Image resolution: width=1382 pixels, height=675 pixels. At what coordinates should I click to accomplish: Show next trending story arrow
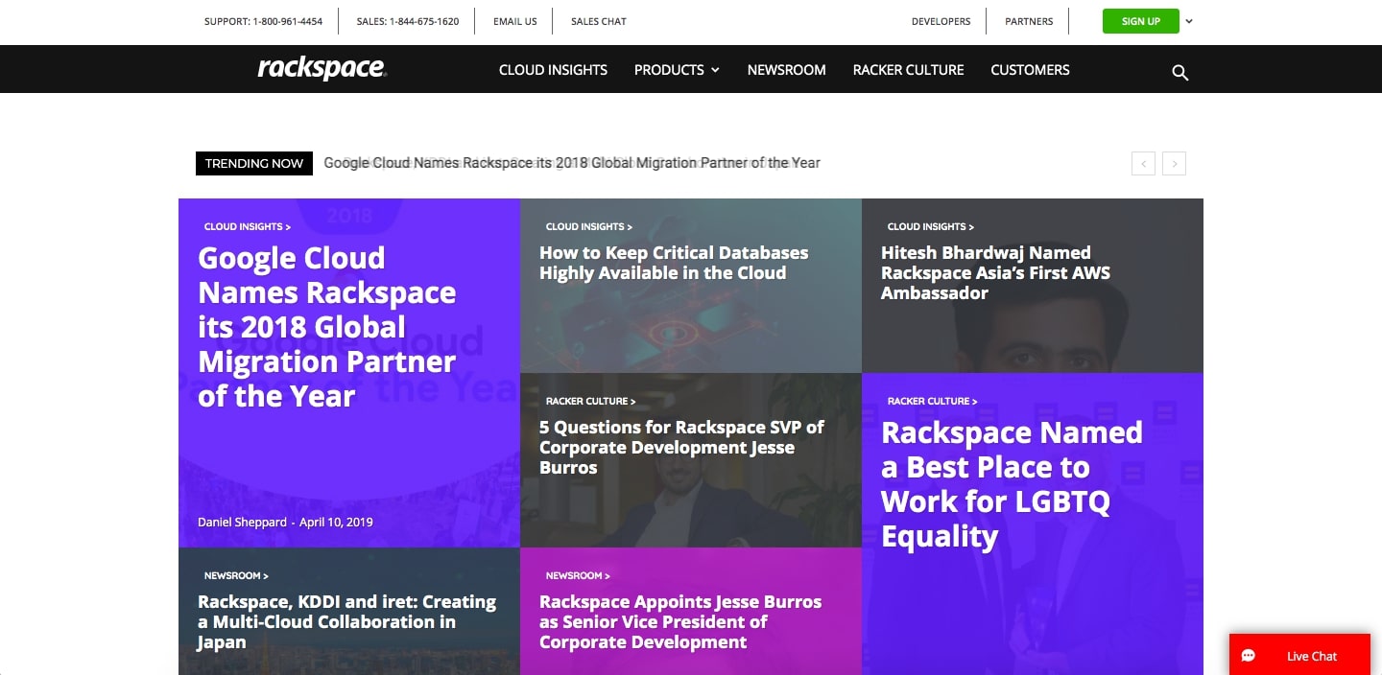1175,164
